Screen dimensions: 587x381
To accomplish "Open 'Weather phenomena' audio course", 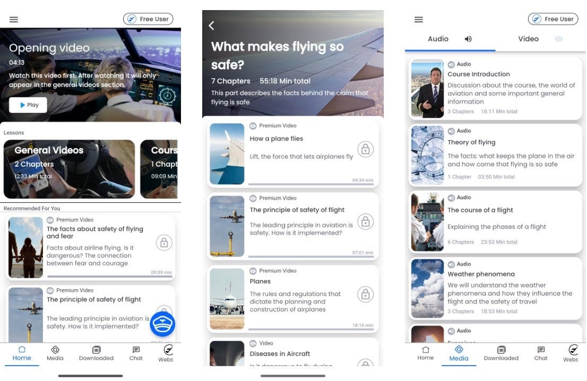I will (496, 289).
